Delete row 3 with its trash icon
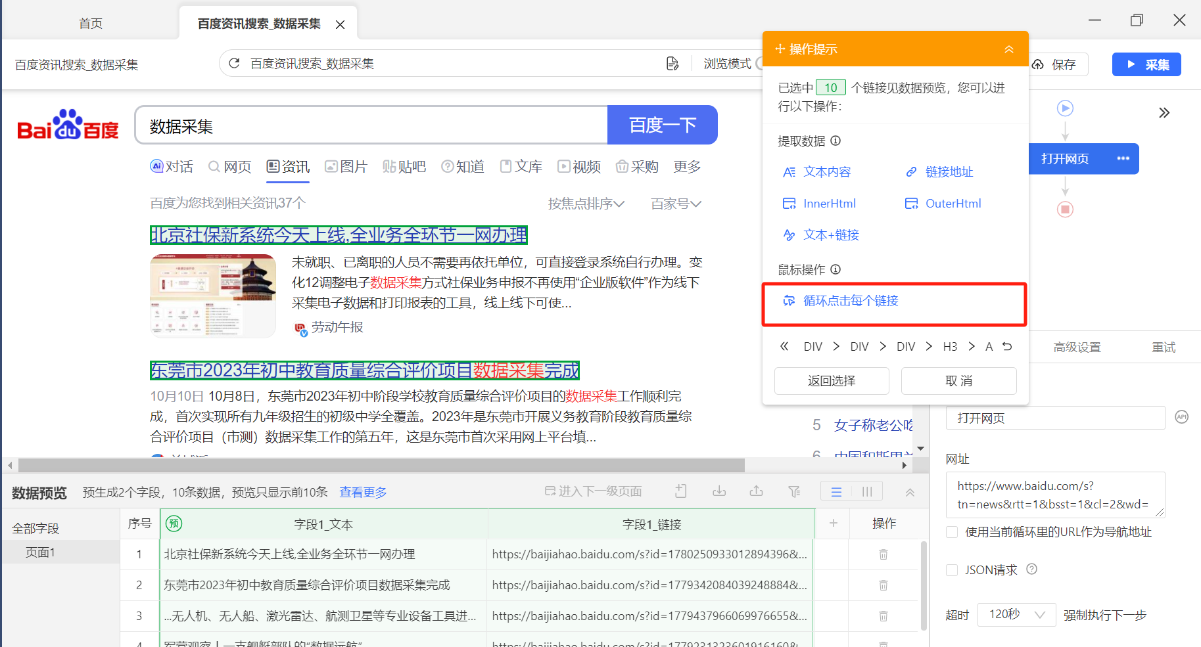The image size is (1201, 647). 883,616
